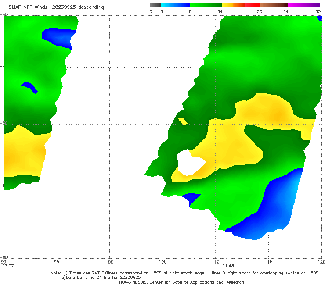Click the color bar label '50'
This screenshot has width=325, height=285.
[x=260, y=11]
